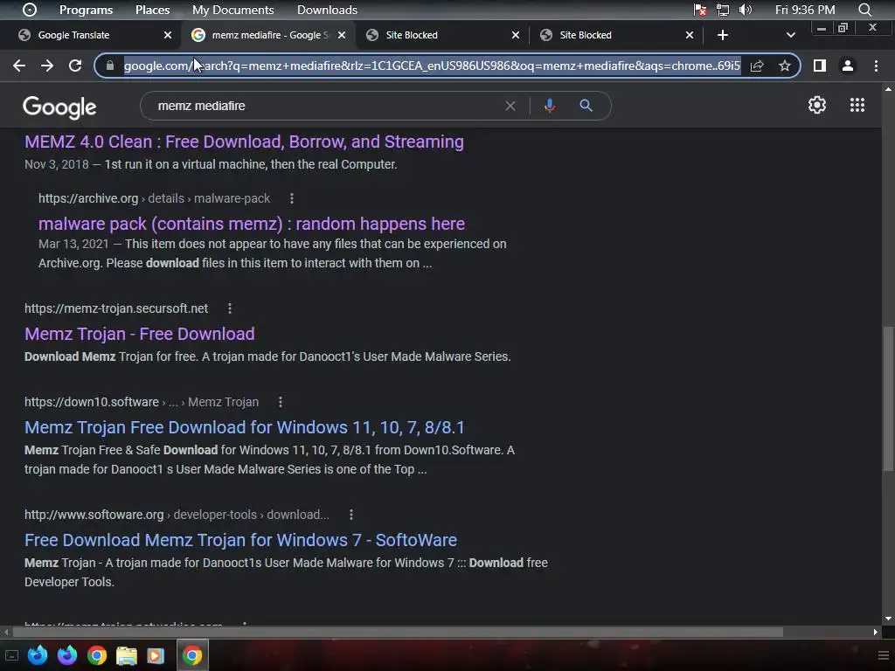Close the memz mediafire search tab
The width and height of the screenshot is (895, 671).
(342, 35)
